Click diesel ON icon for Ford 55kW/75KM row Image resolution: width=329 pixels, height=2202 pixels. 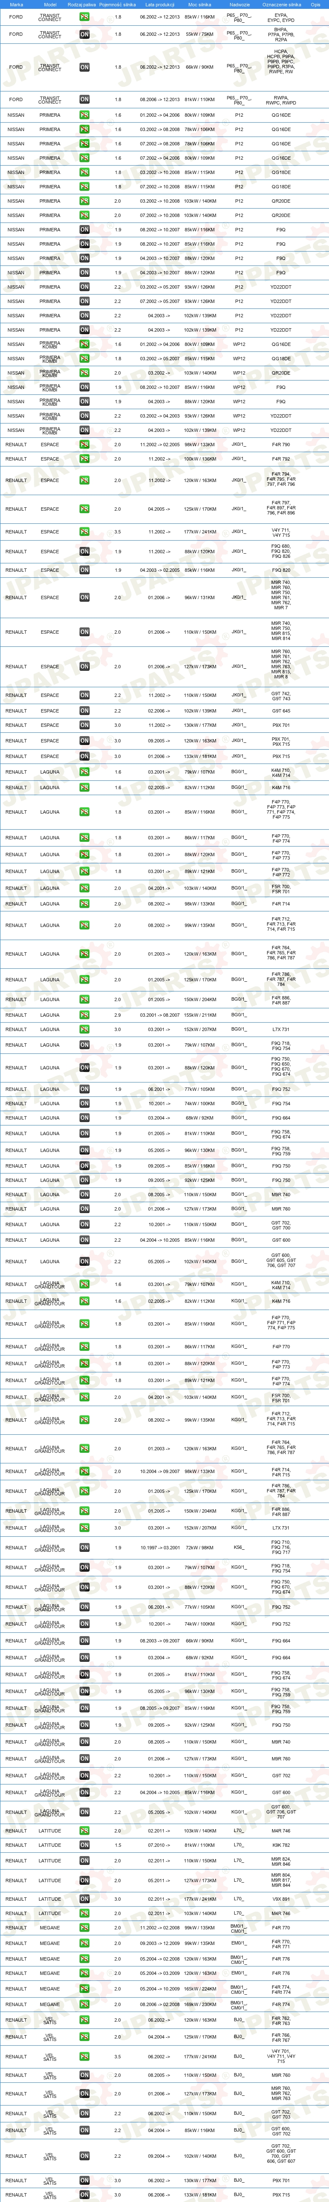pyautogui.click(x=84, y=34)
